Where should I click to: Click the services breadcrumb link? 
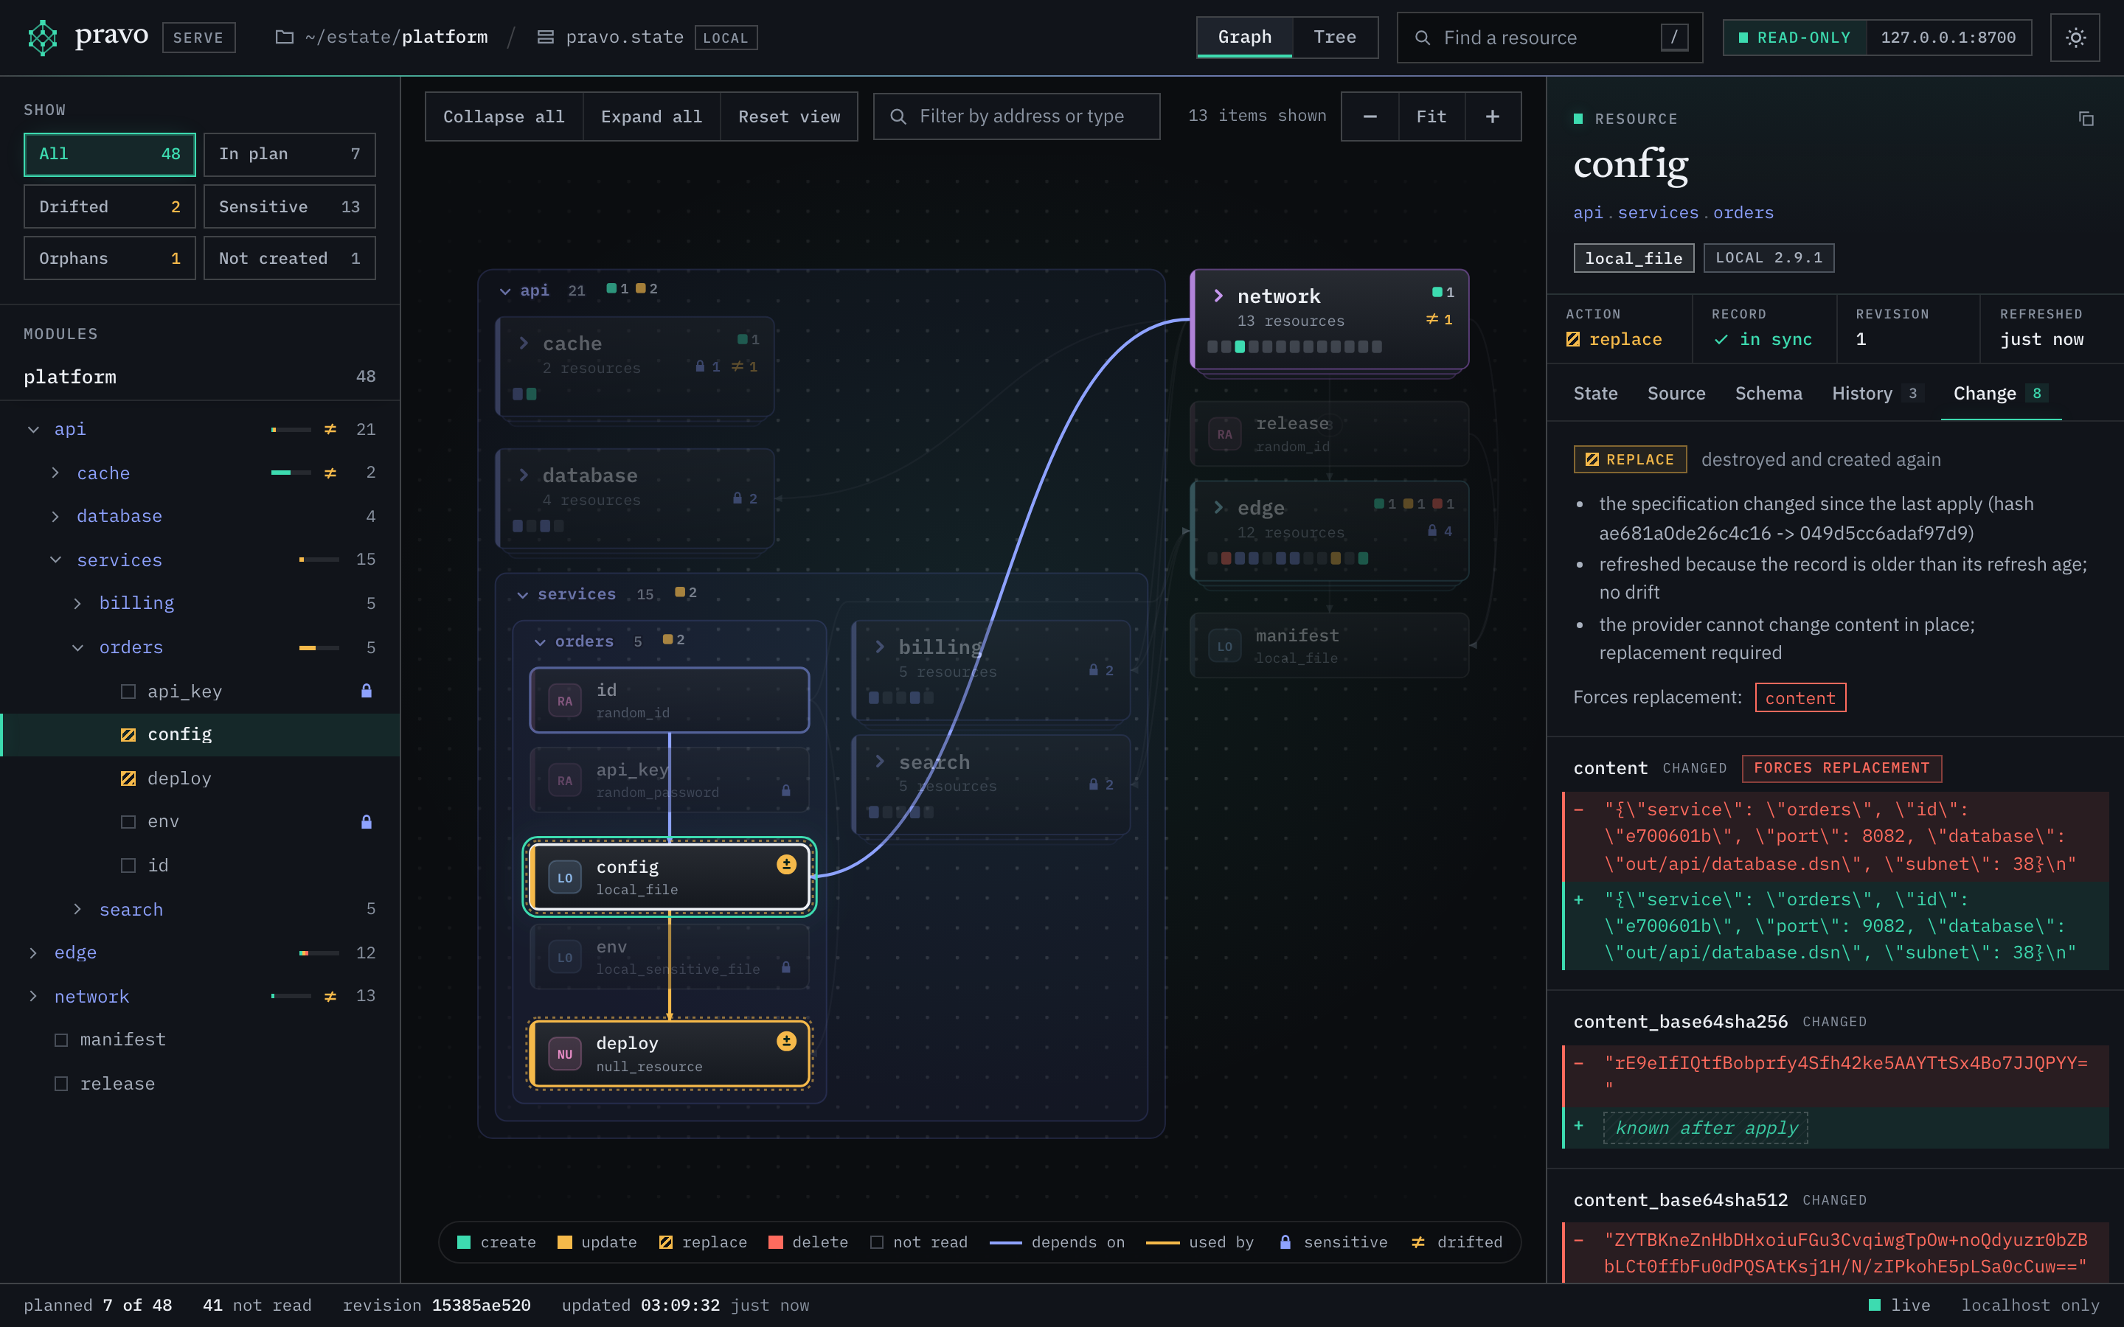coord(1658,212)
